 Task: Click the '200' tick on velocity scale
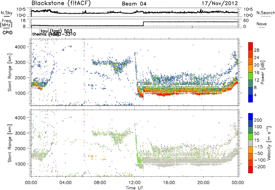click(x=258, y=120)
